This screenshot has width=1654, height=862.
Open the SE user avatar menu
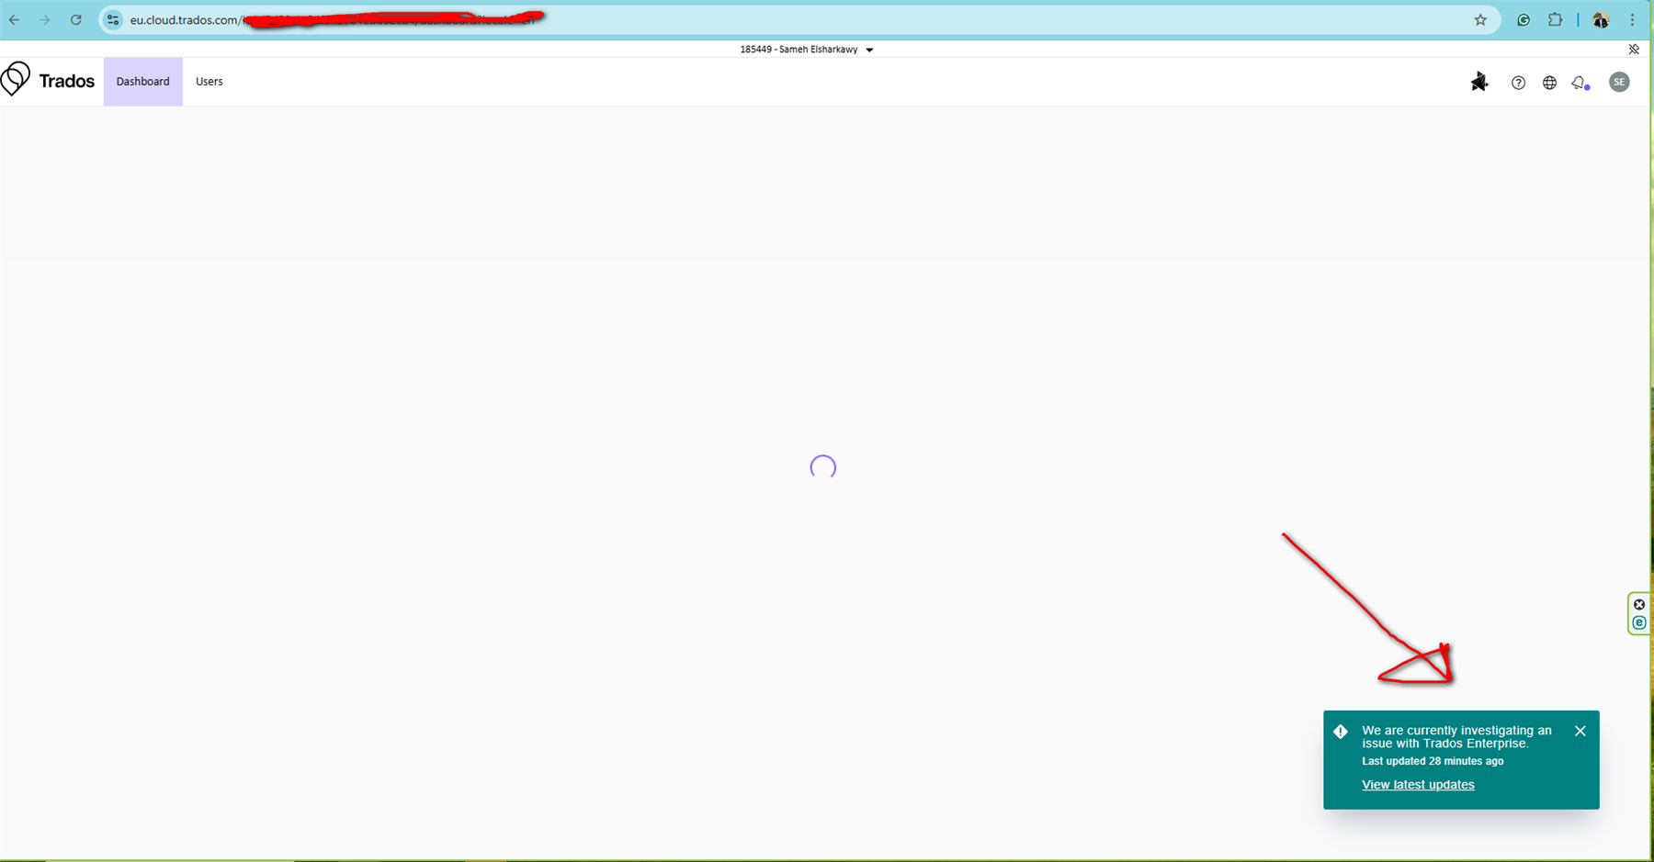click(1619, 82)
